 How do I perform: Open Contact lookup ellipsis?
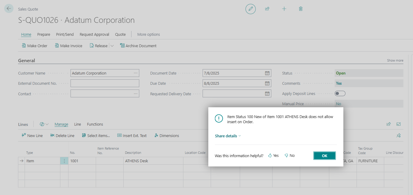[136, 94]
